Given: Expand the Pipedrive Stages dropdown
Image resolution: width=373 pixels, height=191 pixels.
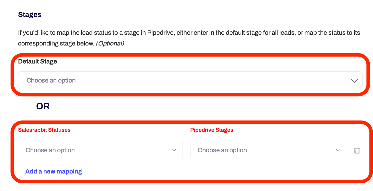Looking at the screenshot, I should pos(268,150).
